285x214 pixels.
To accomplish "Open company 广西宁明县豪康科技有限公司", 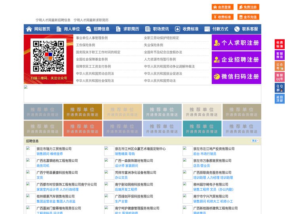I will pyautogui.click(x=57, y=172).
